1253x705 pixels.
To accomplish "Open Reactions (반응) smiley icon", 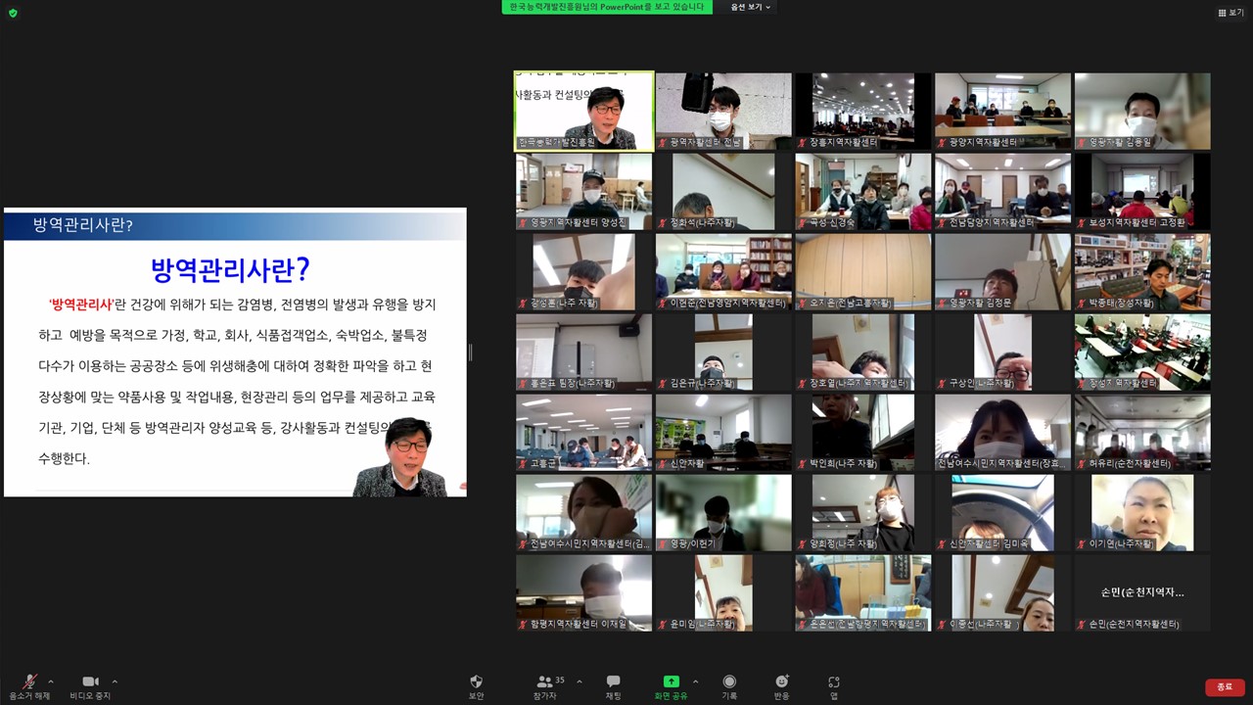I will 781,682.
